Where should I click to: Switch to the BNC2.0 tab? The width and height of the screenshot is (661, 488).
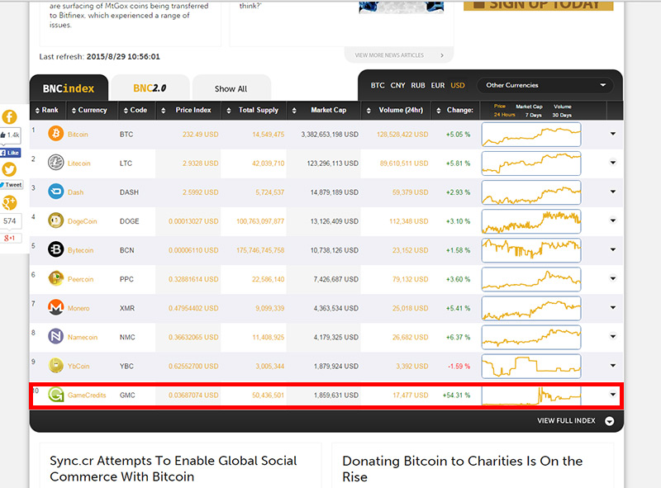(150, 88)
